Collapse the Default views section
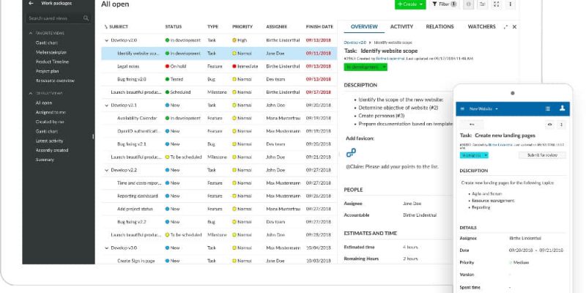 (x=31, y=94)
